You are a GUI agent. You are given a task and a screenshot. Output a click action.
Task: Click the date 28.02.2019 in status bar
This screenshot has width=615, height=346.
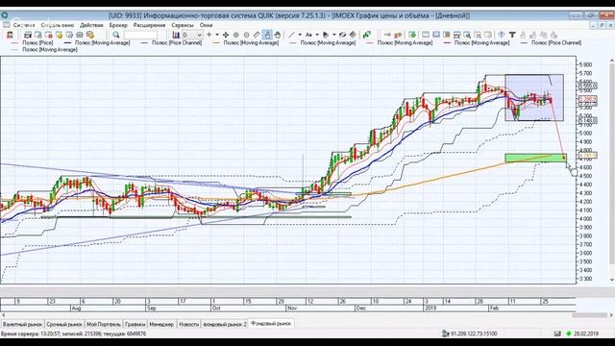pos(586,334)
